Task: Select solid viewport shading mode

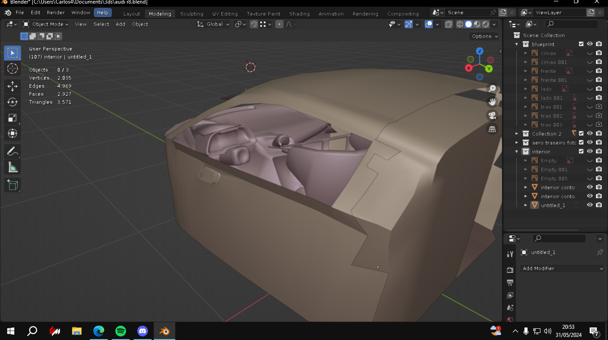Action: point(469,24)
